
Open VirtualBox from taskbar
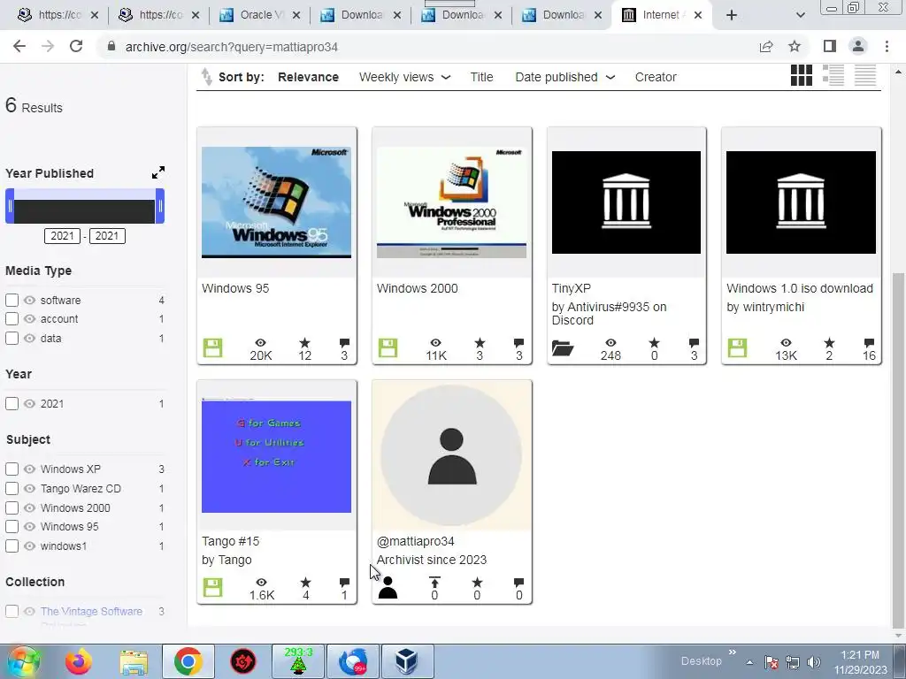pyautogui.click(x=407, y=661)
